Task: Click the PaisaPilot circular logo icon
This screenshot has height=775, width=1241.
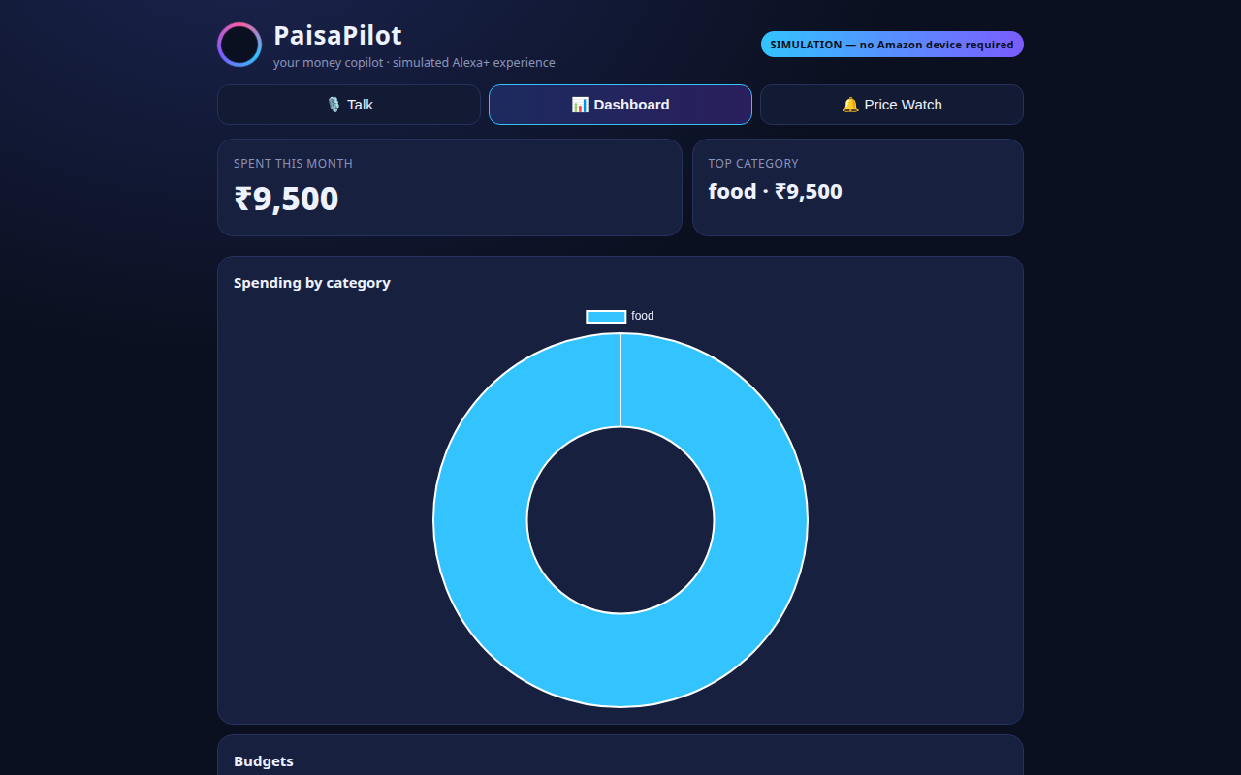Action: 239,45
